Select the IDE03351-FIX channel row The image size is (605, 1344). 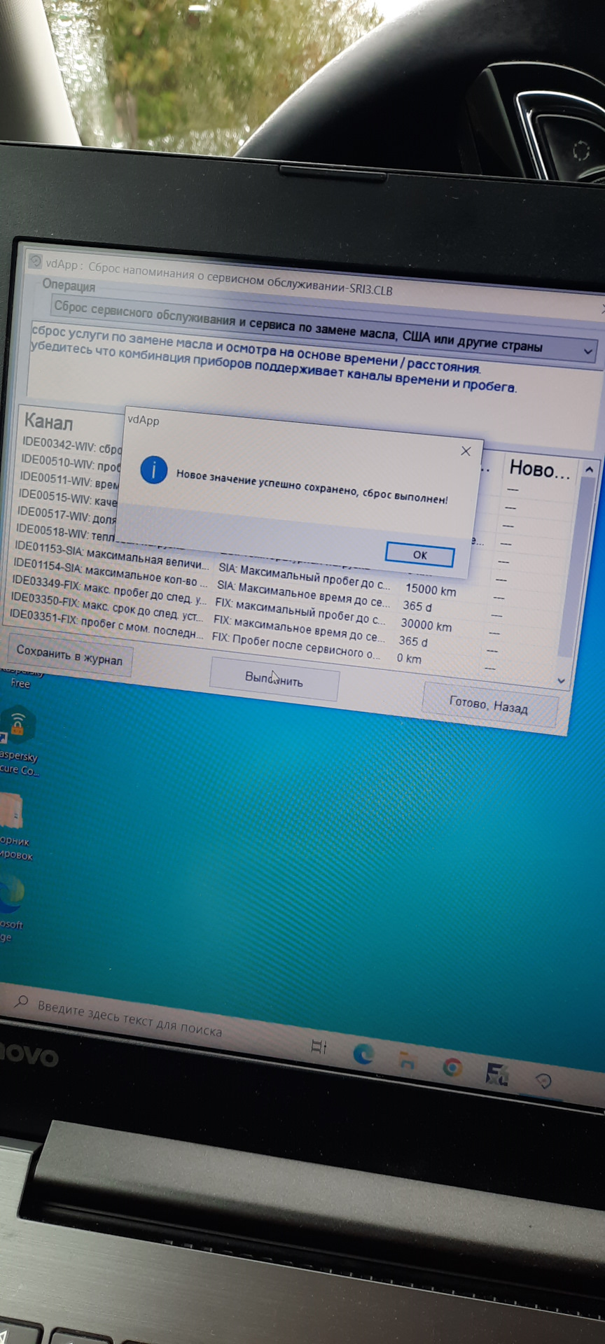105,624
